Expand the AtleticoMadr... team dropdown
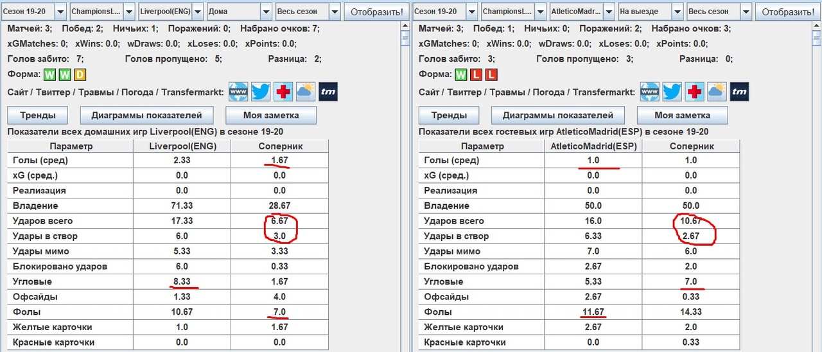 point(608,12)
